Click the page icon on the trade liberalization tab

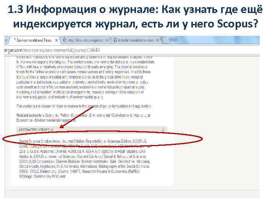click(115, 40)
